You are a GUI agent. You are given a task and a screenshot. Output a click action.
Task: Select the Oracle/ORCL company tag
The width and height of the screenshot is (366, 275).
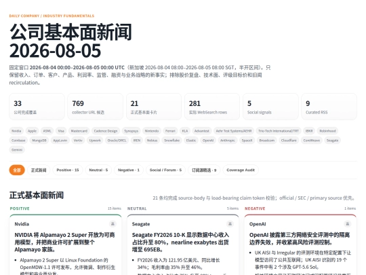point(117,141)
